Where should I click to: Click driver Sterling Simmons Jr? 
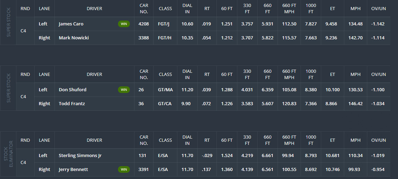coord(80,156)
